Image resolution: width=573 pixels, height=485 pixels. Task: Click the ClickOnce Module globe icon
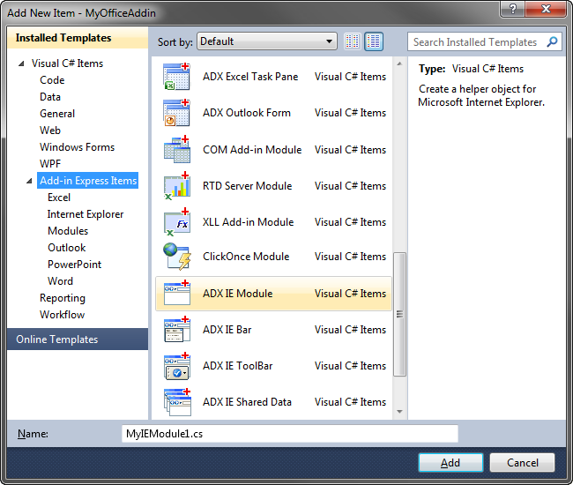177,257
